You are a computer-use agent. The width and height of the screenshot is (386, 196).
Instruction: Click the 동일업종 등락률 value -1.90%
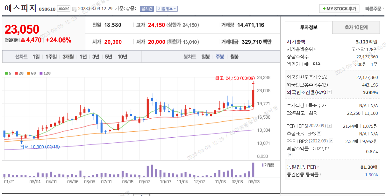click(x=371, y=174)
